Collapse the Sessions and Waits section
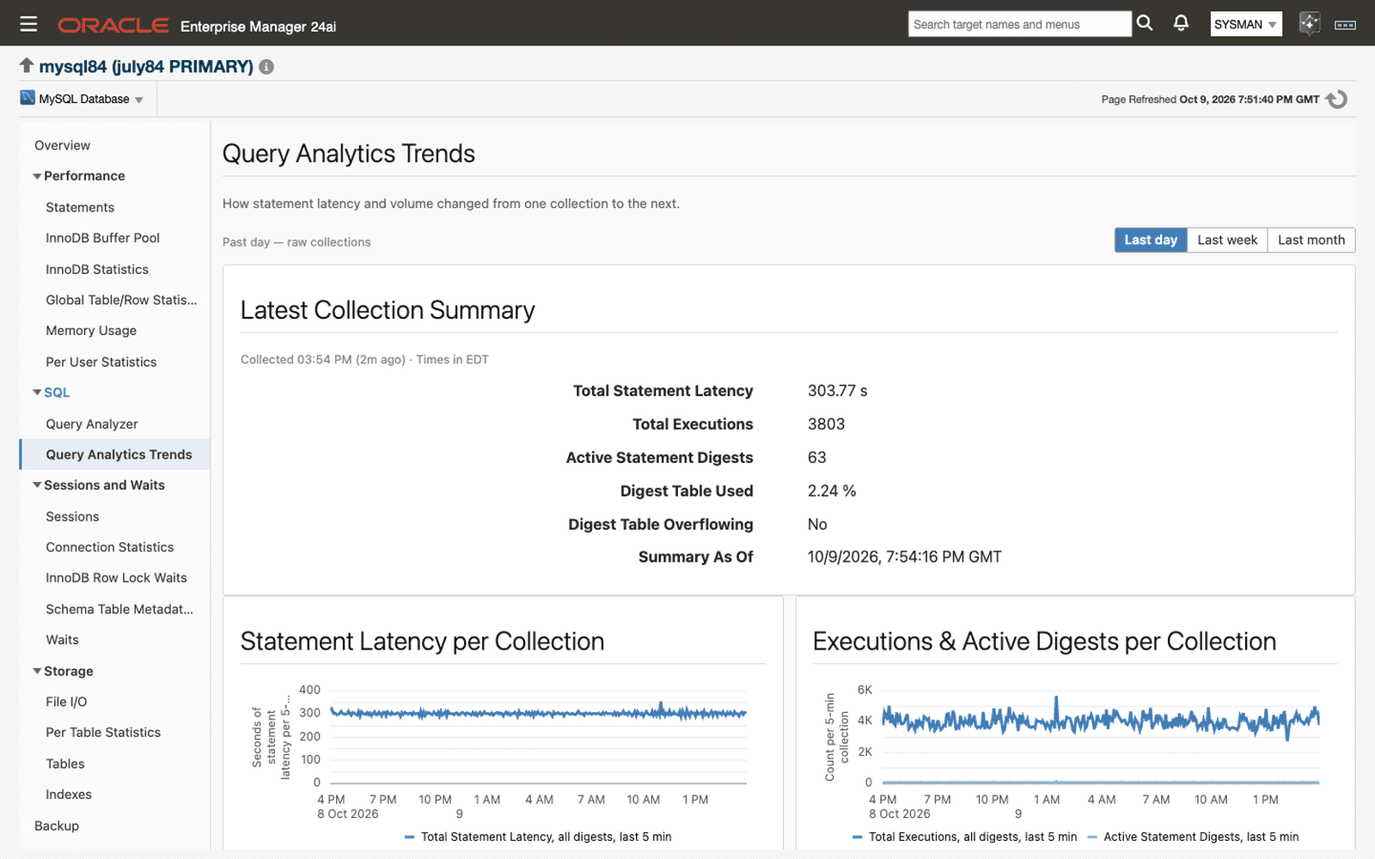This screenshot has width=1375, height=859. point(37,485)
